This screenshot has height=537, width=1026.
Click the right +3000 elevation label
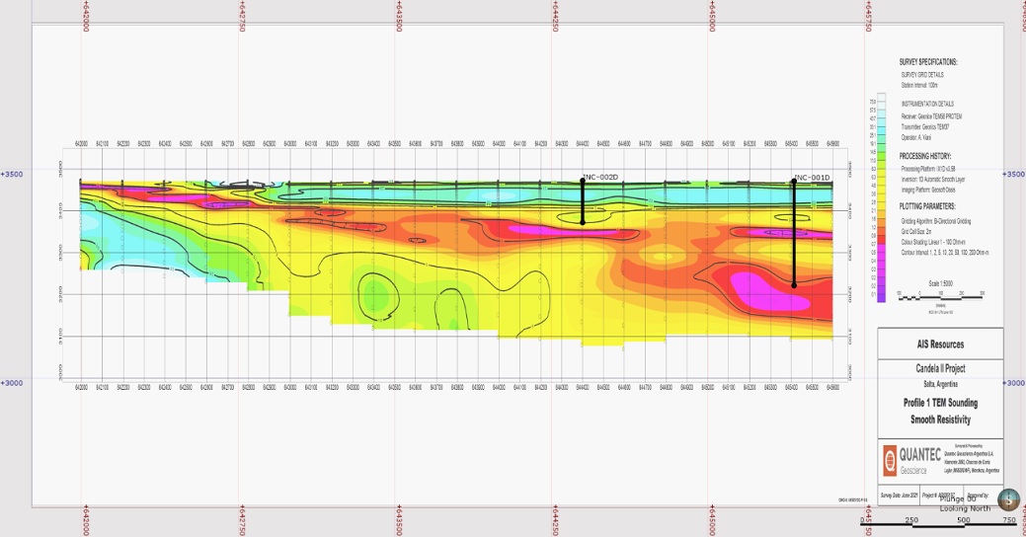tap(1014, 383)
